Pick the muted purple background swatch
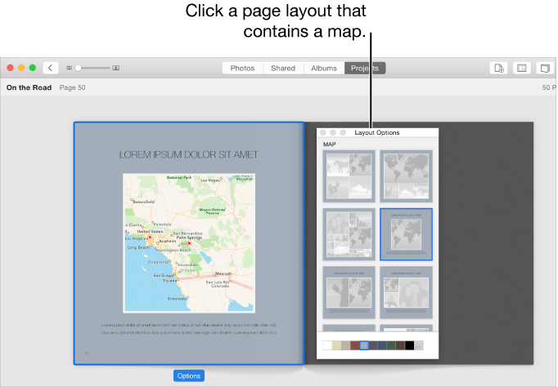Viewport: 558px width, 387px height. (373, 345)
